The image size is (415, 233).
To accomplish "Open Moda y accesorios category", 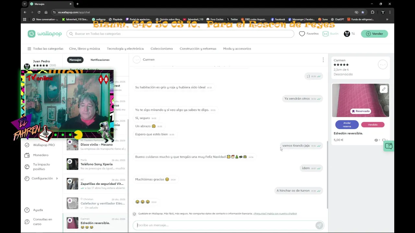I will [x=237, y=49].
